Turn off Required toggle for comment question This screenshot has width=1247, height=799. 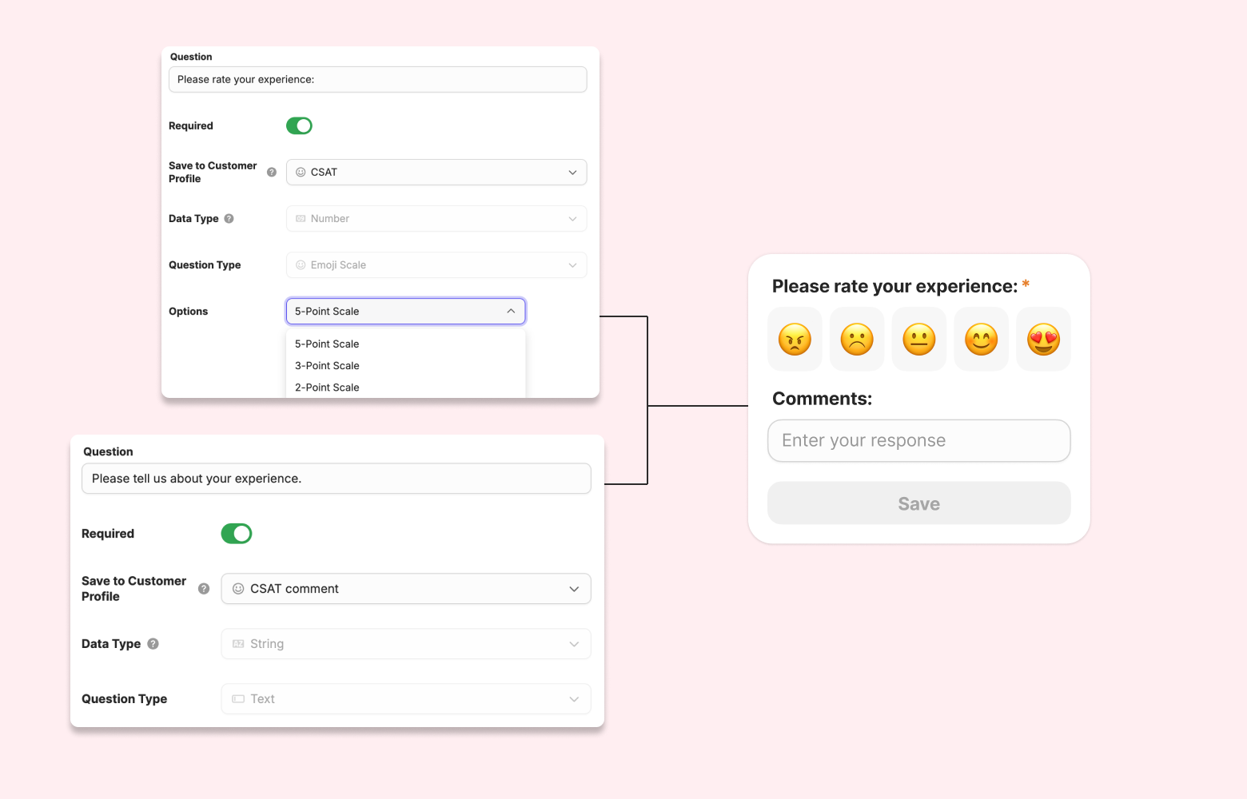point(237,534)
